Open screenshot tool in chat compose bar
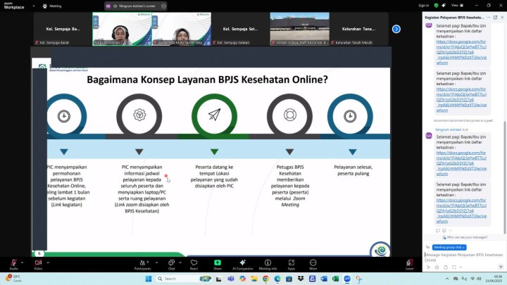 (454, 267)
